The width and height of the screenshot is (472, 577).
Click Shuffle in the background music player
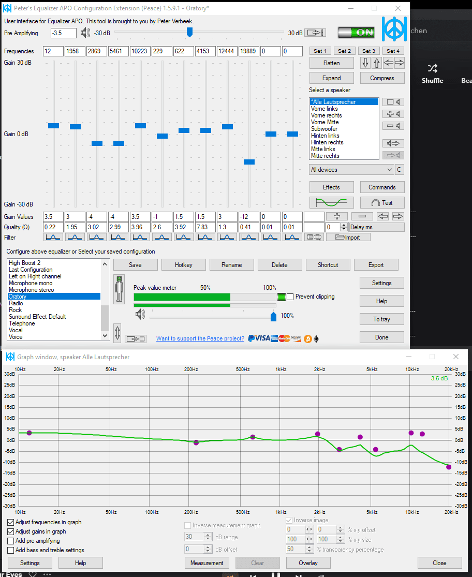[432, 74]
